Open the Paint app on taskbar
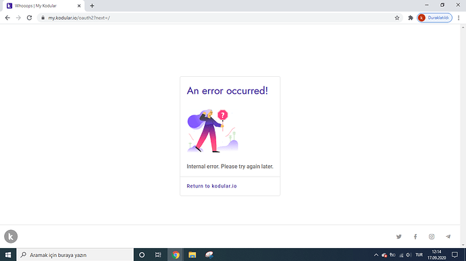This screenshot has height=261, width=466. (209, 255)
